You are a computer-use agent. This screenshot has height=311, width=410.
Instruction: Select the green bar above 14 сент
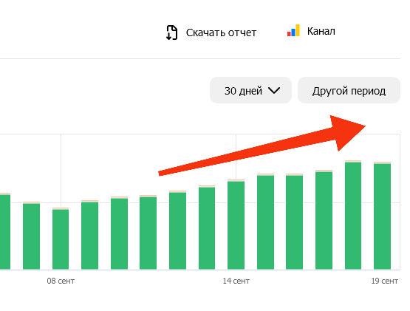[x=236, y=225]
